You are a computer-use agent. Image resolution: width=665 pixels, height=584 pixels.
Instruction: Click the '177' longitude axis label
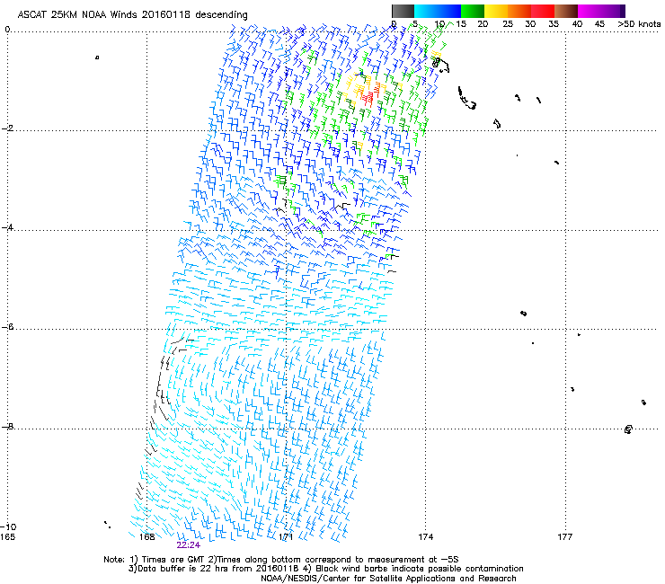[564, 537]
